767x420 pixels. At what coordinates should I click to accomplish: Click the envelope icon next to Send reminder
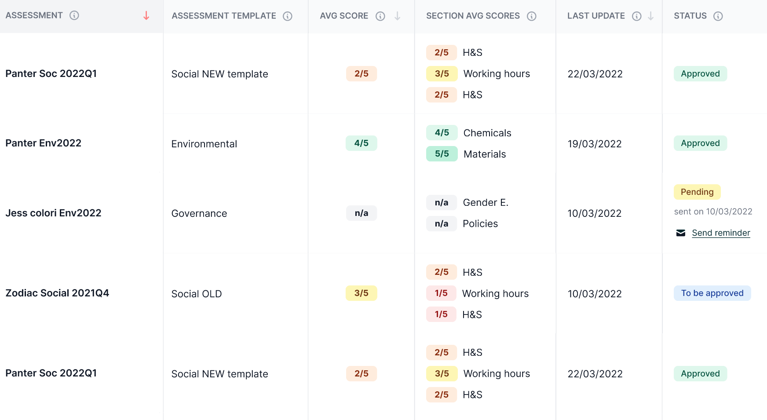click(x=681, y=233)
